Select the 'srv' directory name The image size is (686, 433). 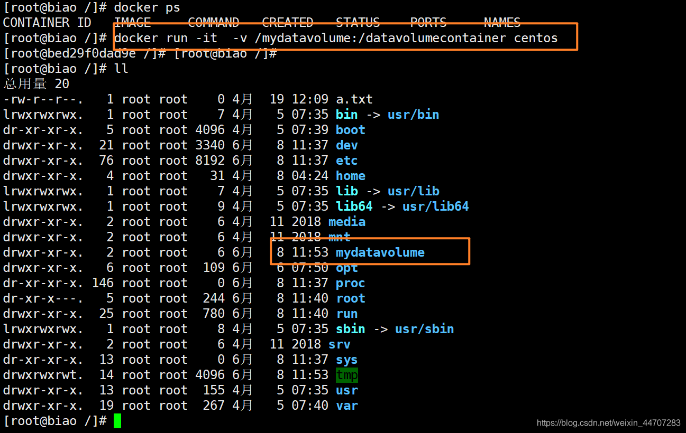point(340,344)
